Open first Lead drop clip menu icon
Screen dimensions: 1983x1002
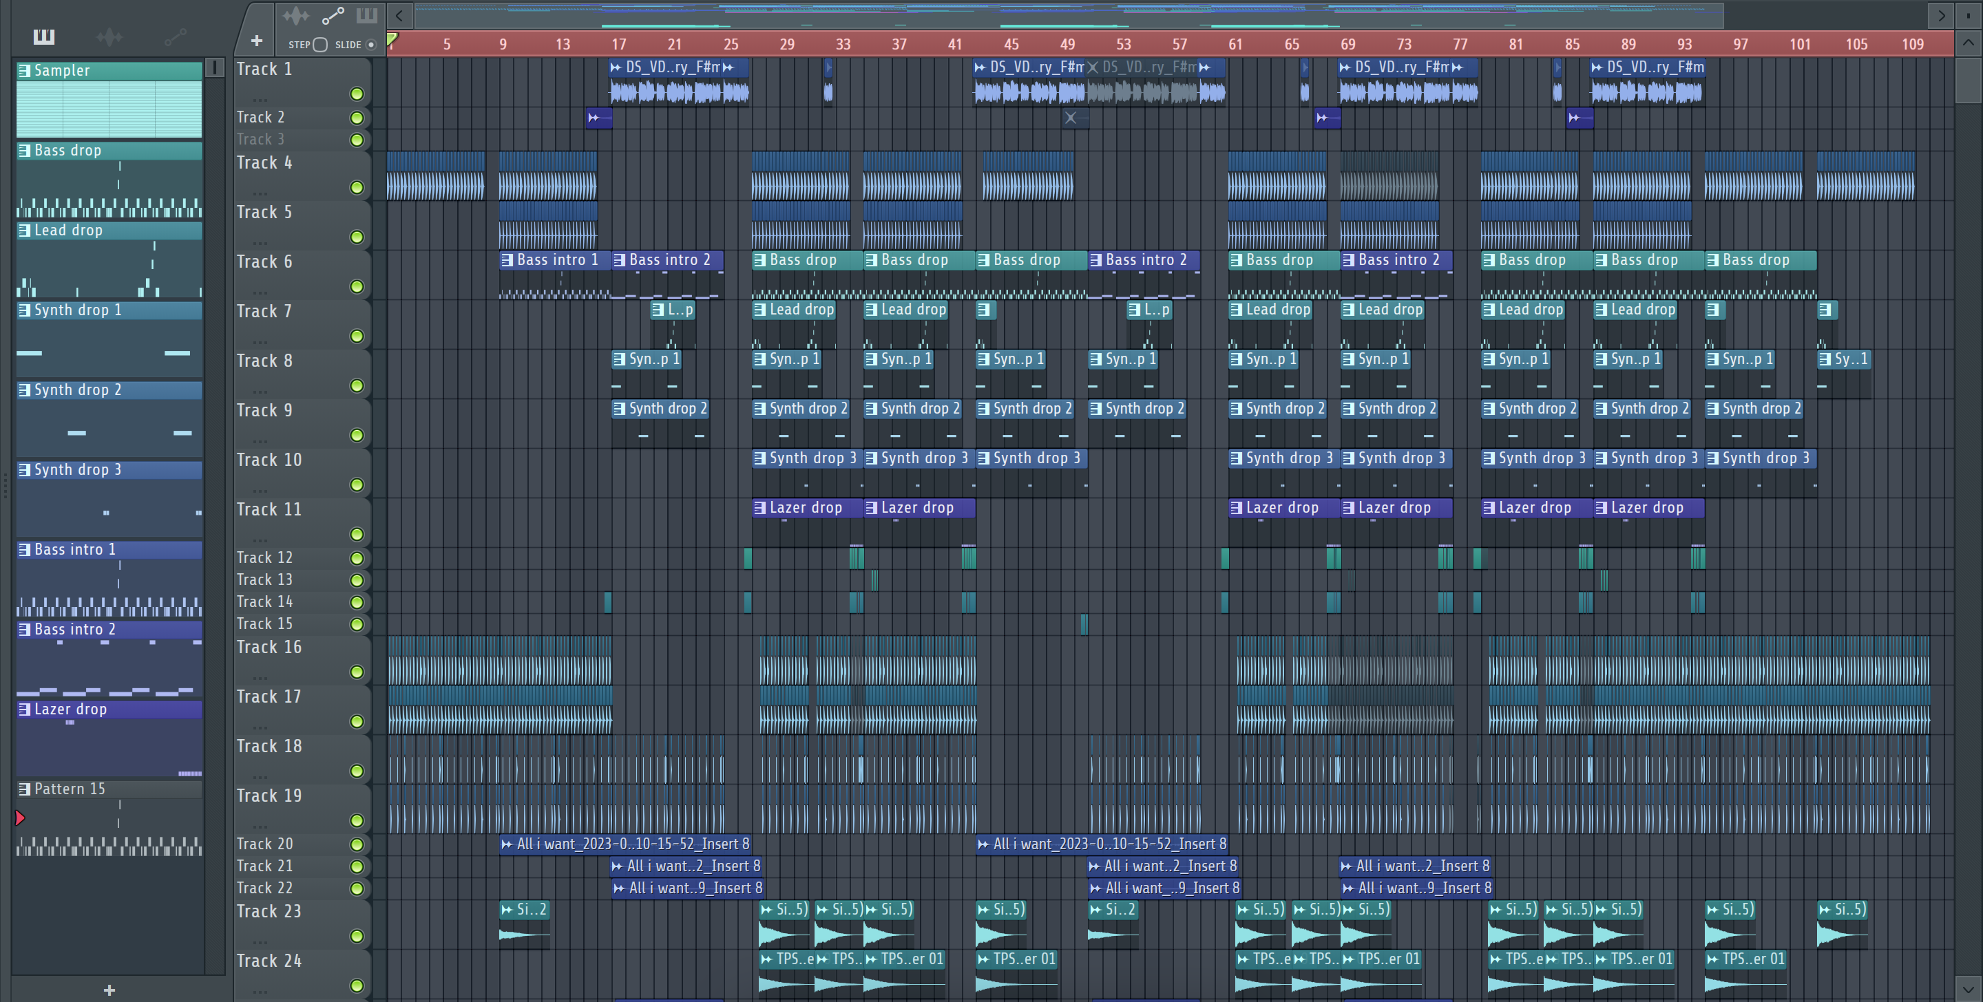759,310
